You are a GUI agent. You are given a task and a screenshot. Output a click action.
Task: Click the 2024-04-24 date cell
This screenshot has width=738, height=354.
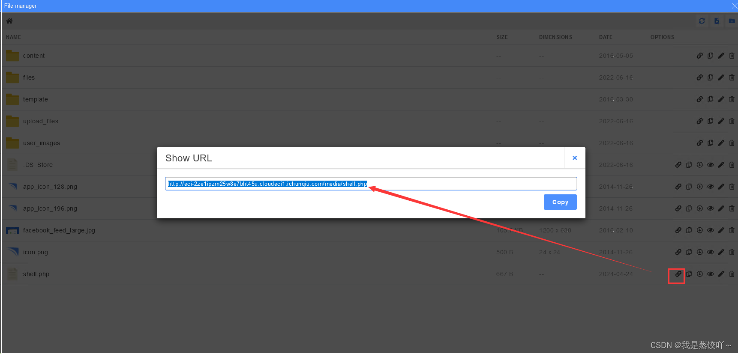616,274
